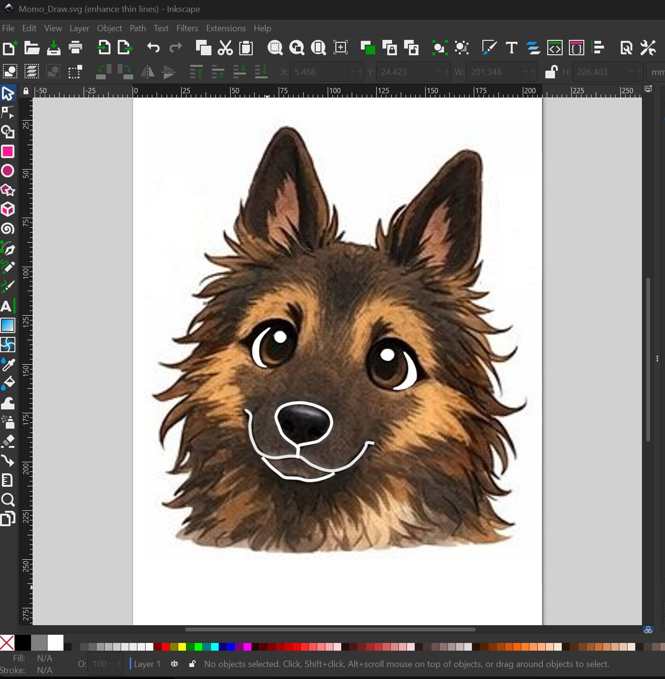Click the Print document icon
The height and width of the screenshot is (679, 665).
click(x=75, y=48)
